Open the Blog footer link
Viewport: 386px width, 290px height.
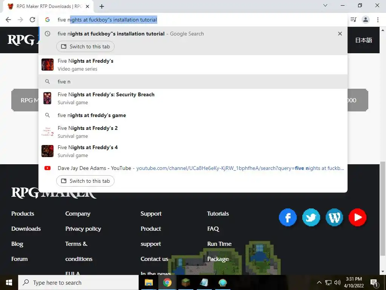17,244
